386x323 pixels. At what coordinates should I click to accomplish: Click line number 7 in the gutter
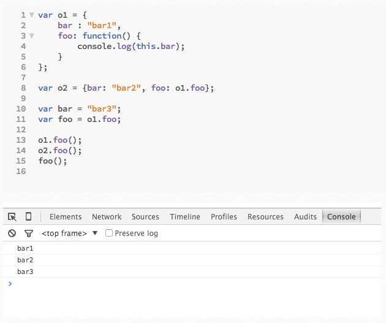click(23, 78)
